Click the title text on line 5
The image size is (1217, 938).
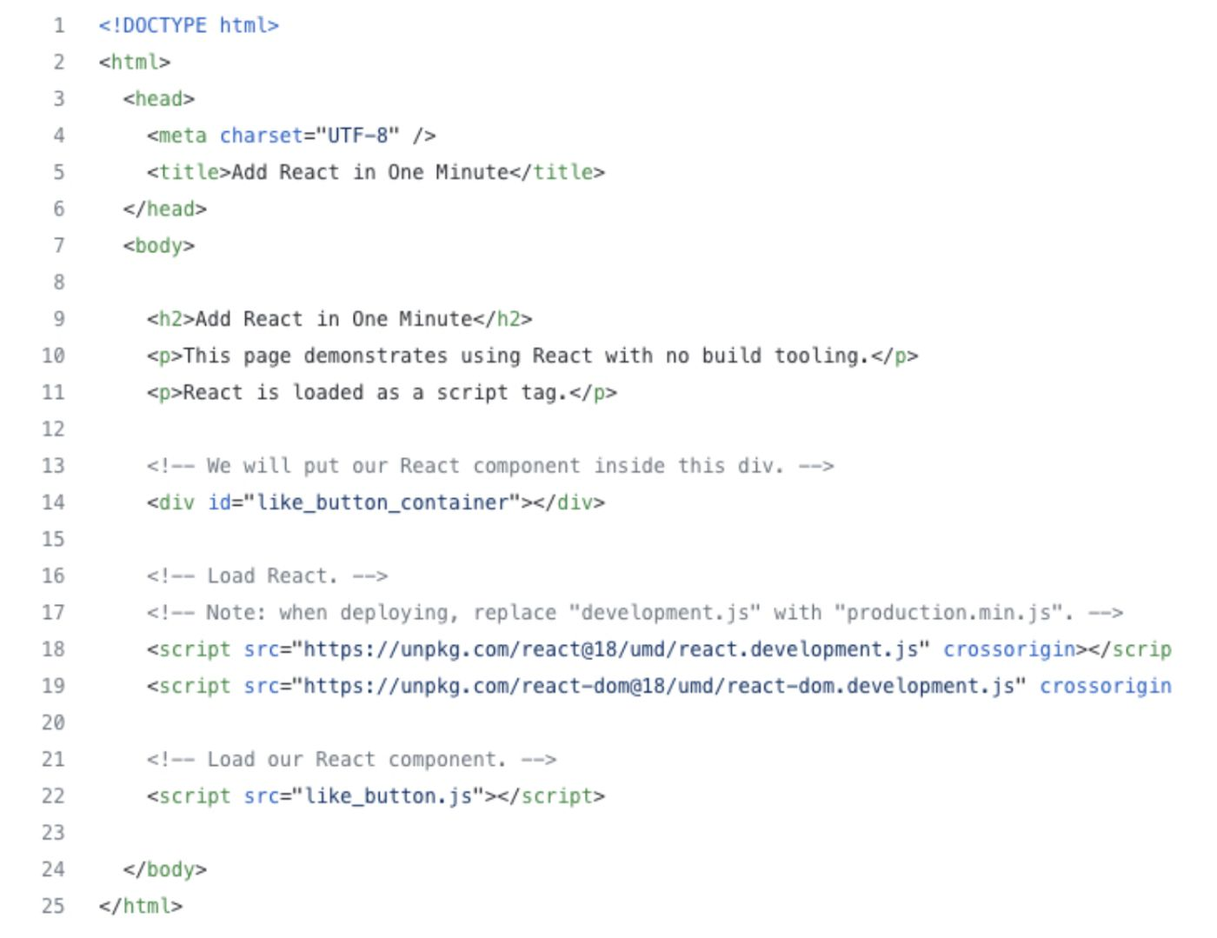click(369, 172)
